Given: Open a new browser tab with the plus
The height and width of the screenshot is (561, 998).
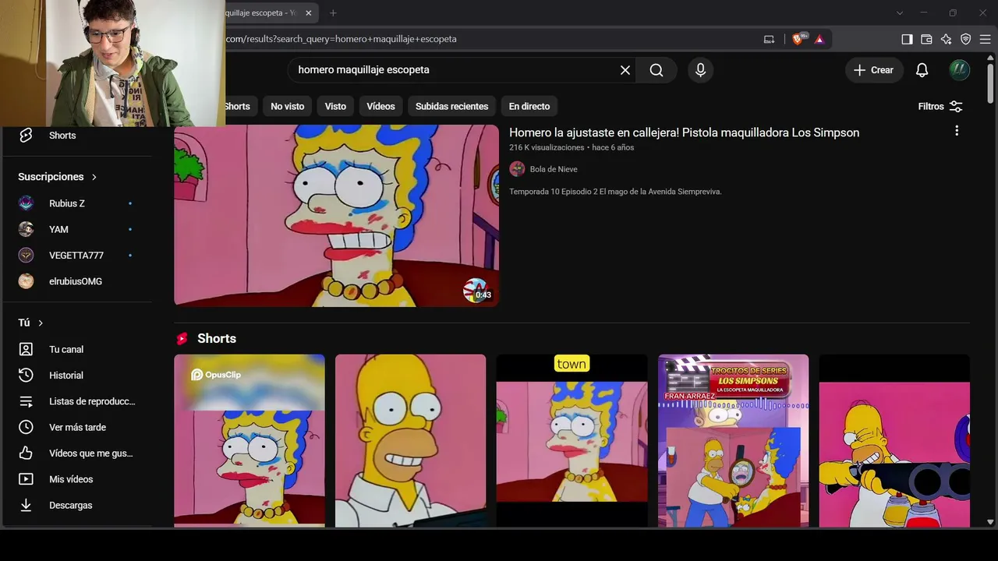Looking at the screenshot, I should click(x=333, y=13).
